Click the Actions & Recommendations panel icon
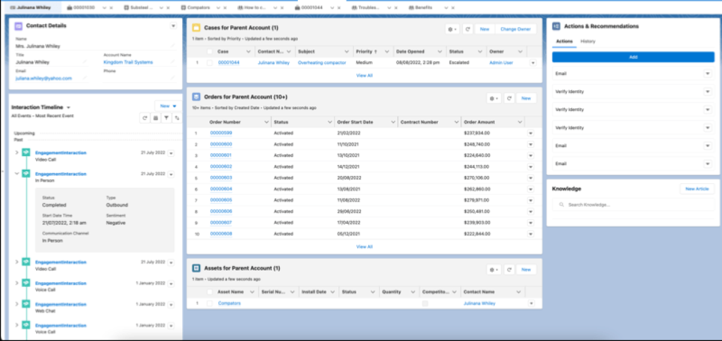This screenshot has height=341, width=722. click(x=556, y=26)
